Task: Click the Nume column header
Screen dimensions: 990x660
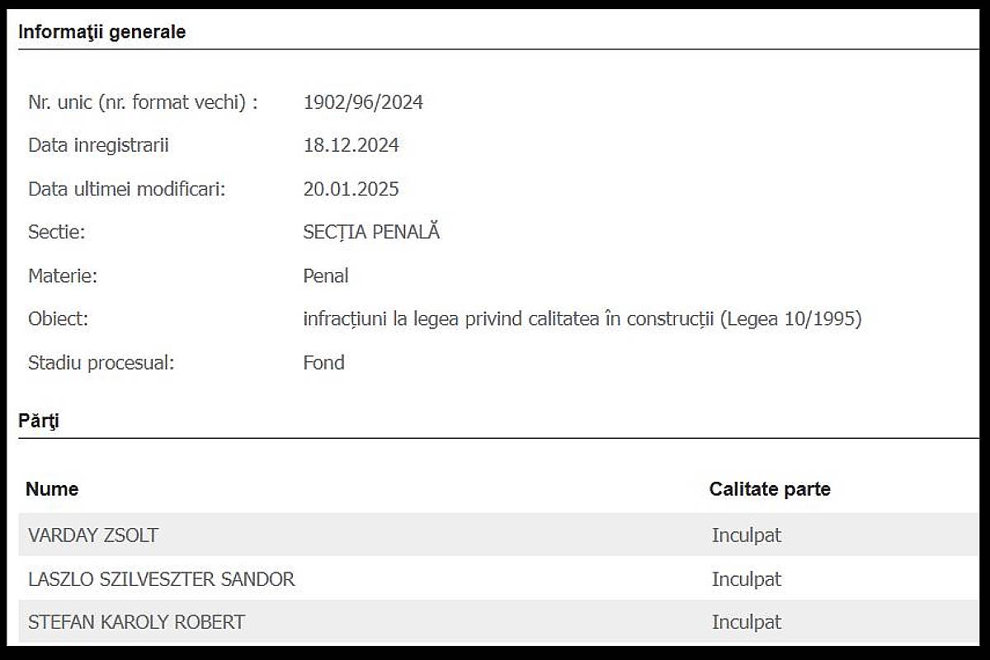Action: 52,489
